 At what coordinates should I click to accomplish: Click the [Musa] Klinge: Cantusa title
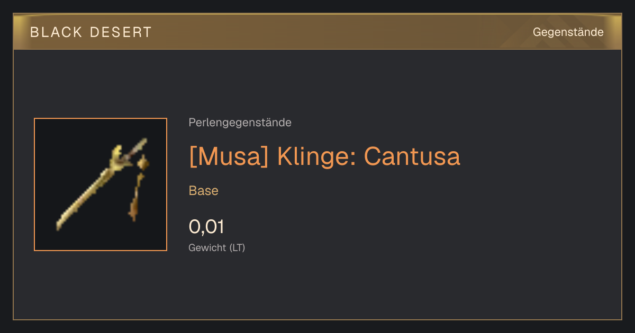click(324, 156)
